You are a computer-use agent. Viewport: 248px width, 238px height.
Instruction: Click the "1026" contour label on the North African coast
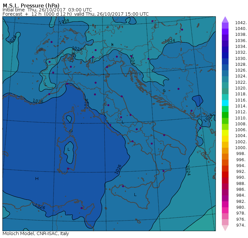[x=40, y=206]
